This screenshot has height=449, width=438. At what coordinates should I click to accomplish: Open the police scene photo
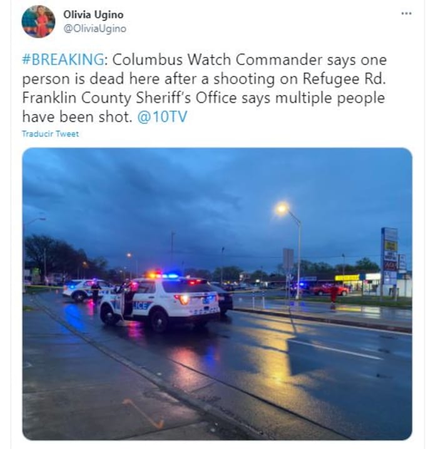tap(217, 294)
